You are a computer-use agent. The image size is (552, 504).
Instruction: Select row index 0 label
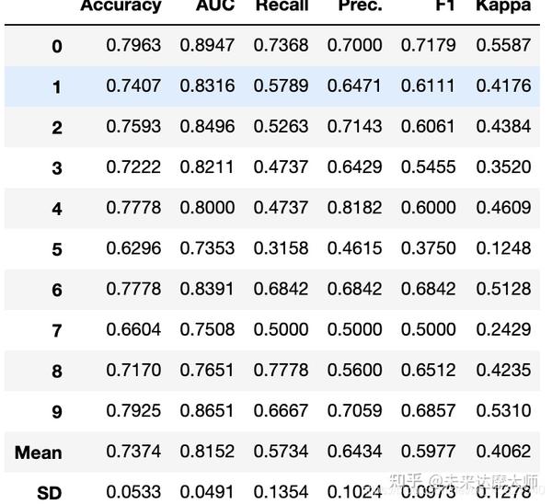click(x=57, y=46)
